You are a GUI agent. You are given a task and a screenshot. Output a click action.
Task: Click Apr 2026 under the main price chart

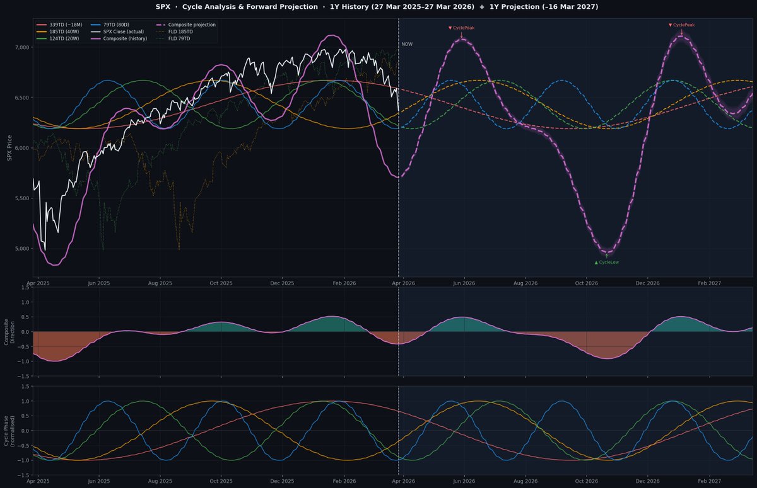[x=403, y=283]
